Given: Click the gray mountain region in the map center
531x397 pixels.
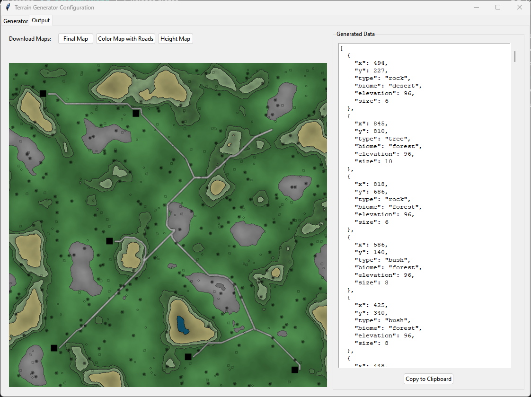Looking at the screenshot, I should (180, 222).
